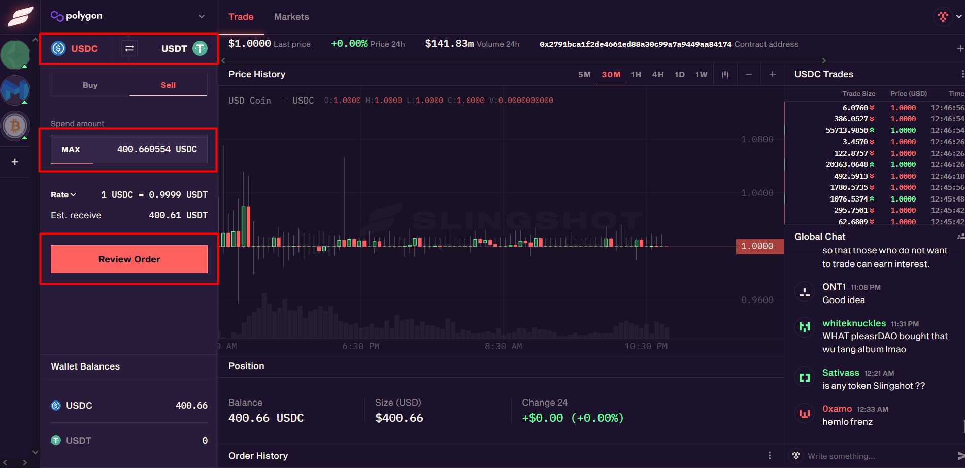This screenshot has height=468, width=965.
Task: Click the Write something chat input
Action: click(841, 456)
